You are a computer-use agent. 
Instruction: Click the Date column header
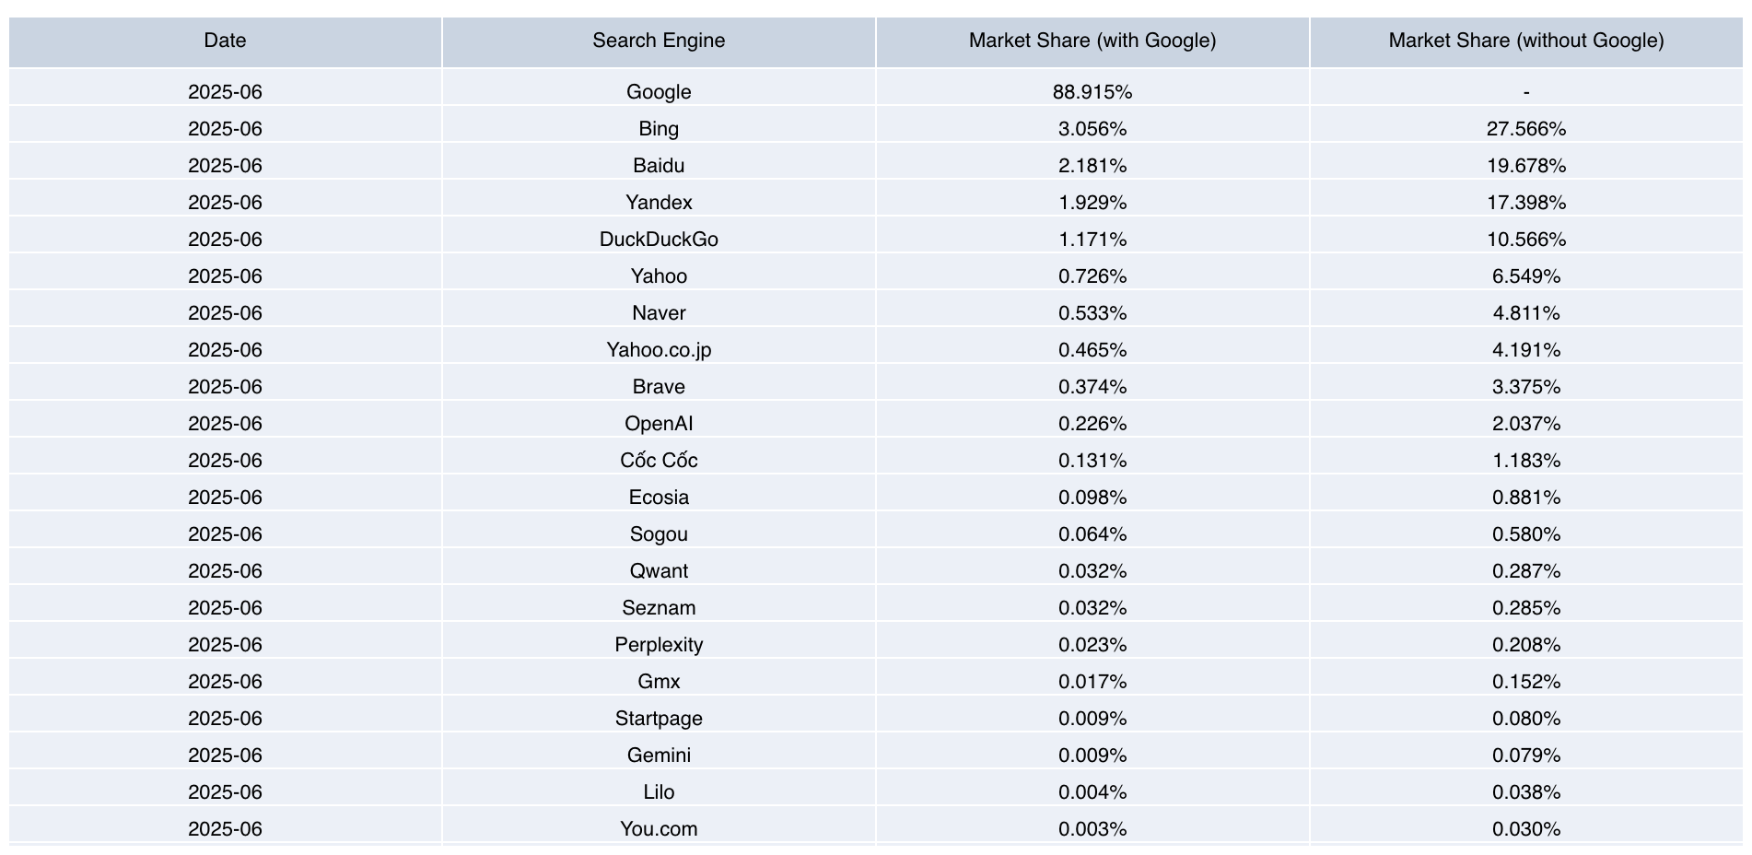(x=225, y=41)
